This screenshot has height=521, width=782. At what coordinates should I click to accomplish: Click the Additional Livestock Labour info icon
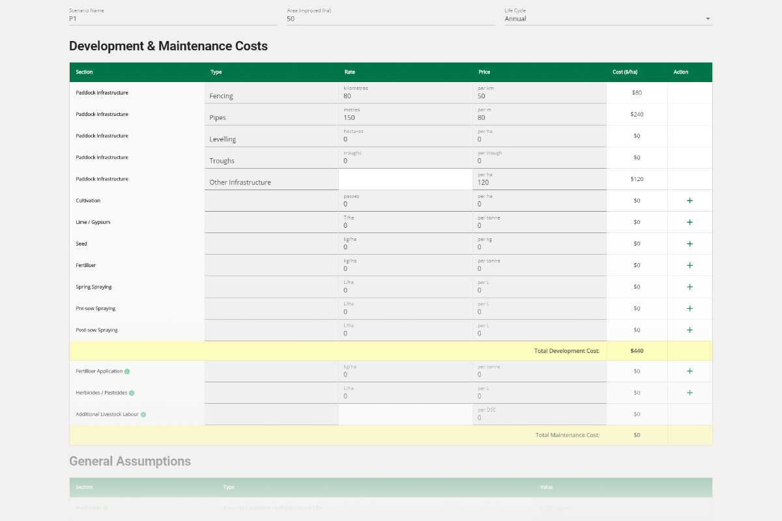coord(145,414)
